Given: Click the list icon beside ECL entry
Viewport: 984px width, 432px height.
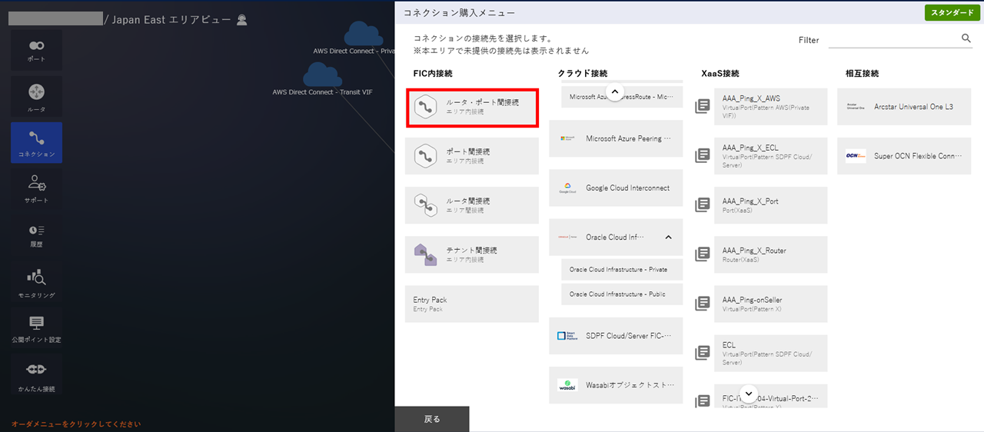Looking at the screenshot, I should (702, 353).
